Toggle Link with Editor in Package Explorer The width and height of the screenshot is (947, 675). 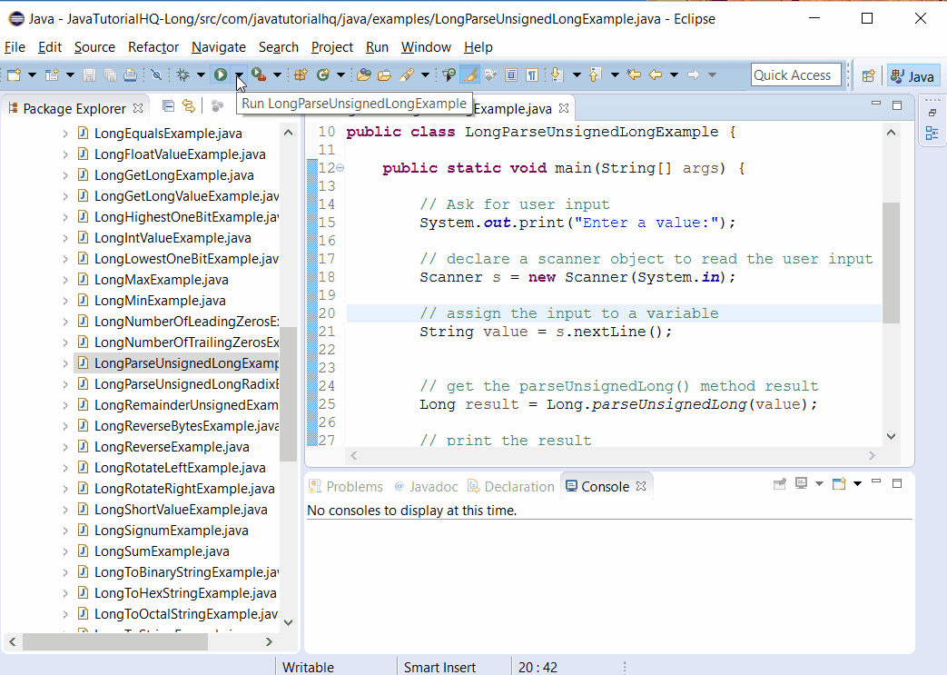click(187, 107)
